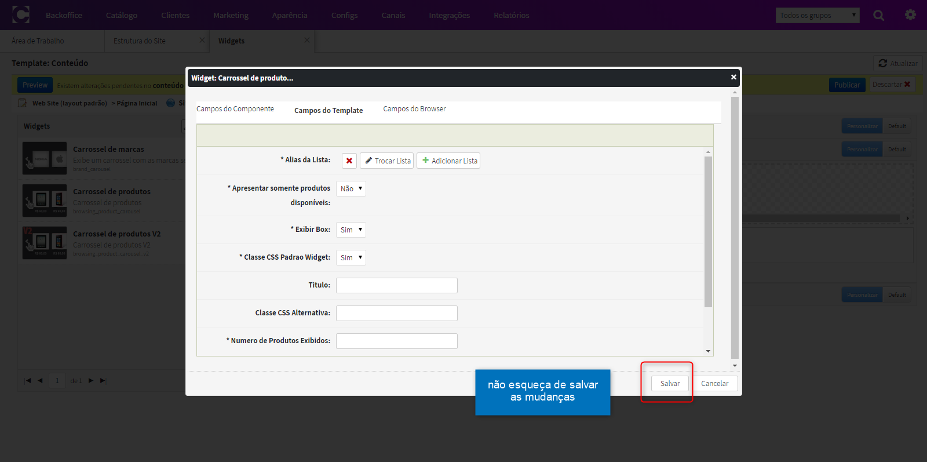
Task: Open the Exibir Box dropdown
Action: pos(351,230)
